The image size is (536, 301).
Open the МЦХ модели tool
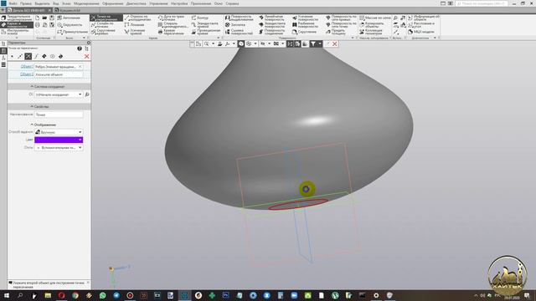(421, 32)
